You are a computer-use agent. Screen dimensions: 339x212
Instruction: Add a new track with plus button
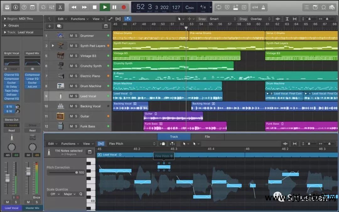click(x=49, y=26)
